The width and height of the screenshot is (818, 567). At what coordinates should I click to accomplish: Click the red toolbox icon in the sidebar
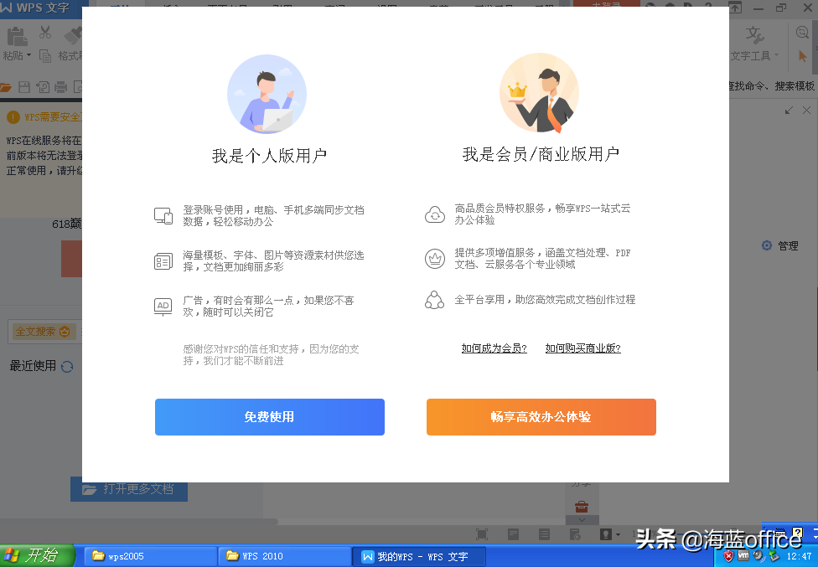582,506
